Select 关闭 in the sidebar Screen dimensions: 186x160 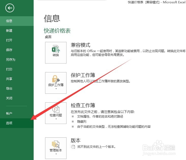(17, 98)
